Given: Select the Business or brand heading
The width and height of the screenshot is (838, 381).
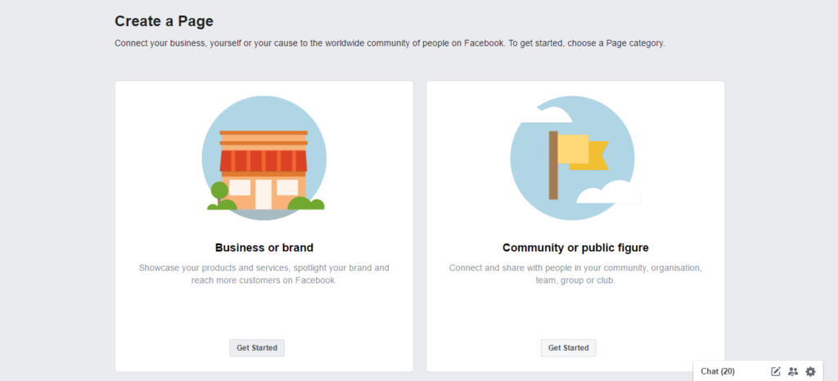Looking at the screenshot, I should 264,248.
